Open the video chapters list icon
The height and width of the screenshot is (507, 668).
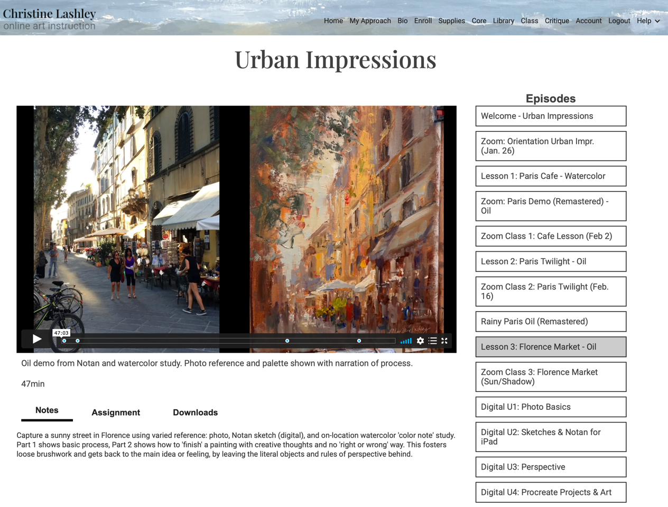coord(433,341)
